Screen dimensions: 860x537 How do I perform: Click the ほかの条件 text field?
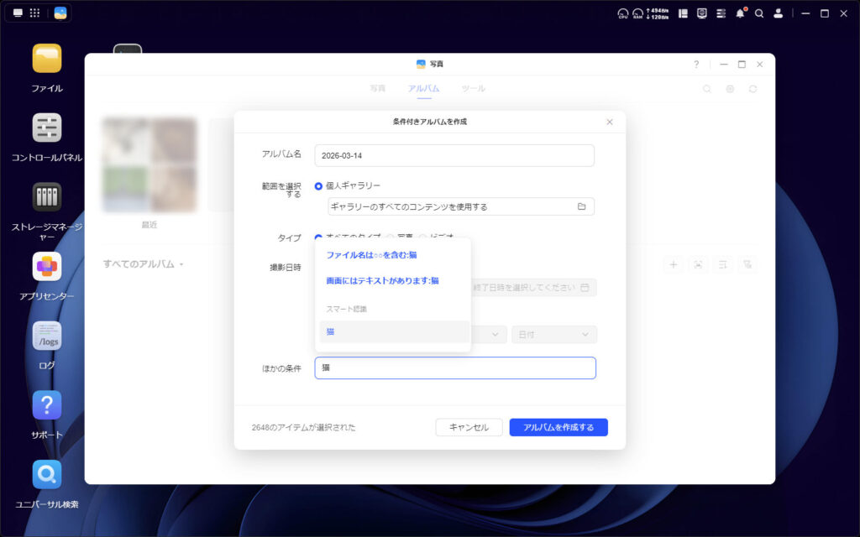click(454, 368)
